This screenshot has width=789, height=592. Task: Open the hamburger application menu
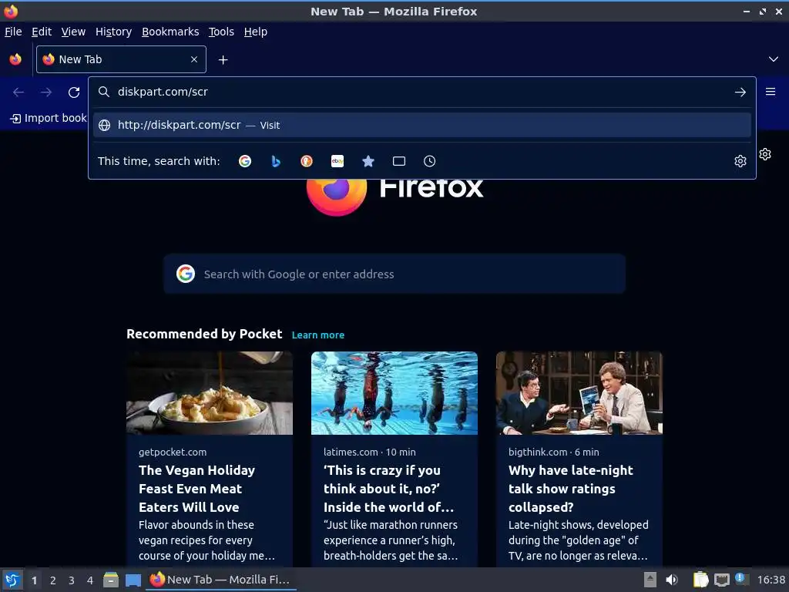[771, 92]
